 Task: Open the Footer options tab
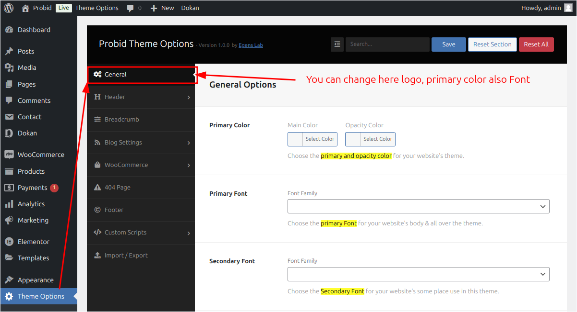click(x=141, y=210)
